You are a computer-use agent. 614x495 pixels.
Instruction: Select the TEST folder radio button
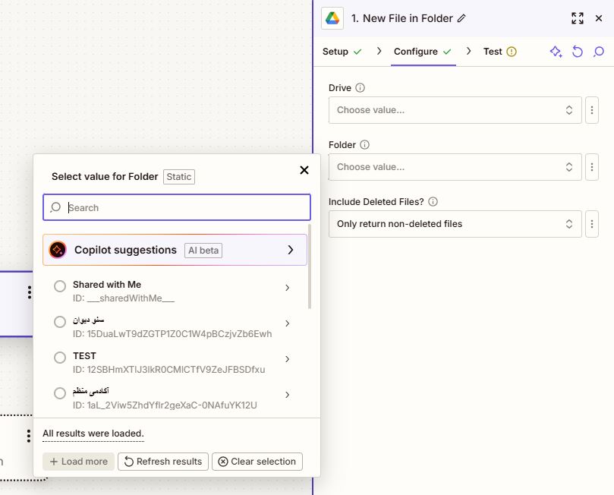pyautogui.click(x=60, y=358)
